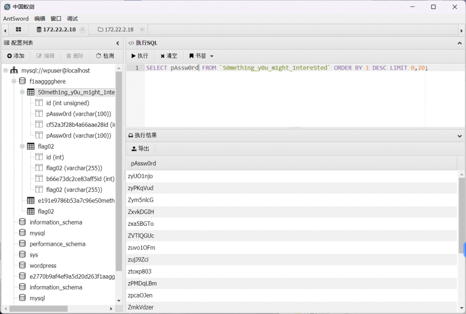Select result row zuvo1OFm
This screenshot has width=466, height=314.
[292, 248]
